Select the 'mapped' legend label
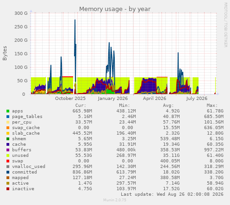The width and height of the screenshot is (230, 205). pos(20,178)
